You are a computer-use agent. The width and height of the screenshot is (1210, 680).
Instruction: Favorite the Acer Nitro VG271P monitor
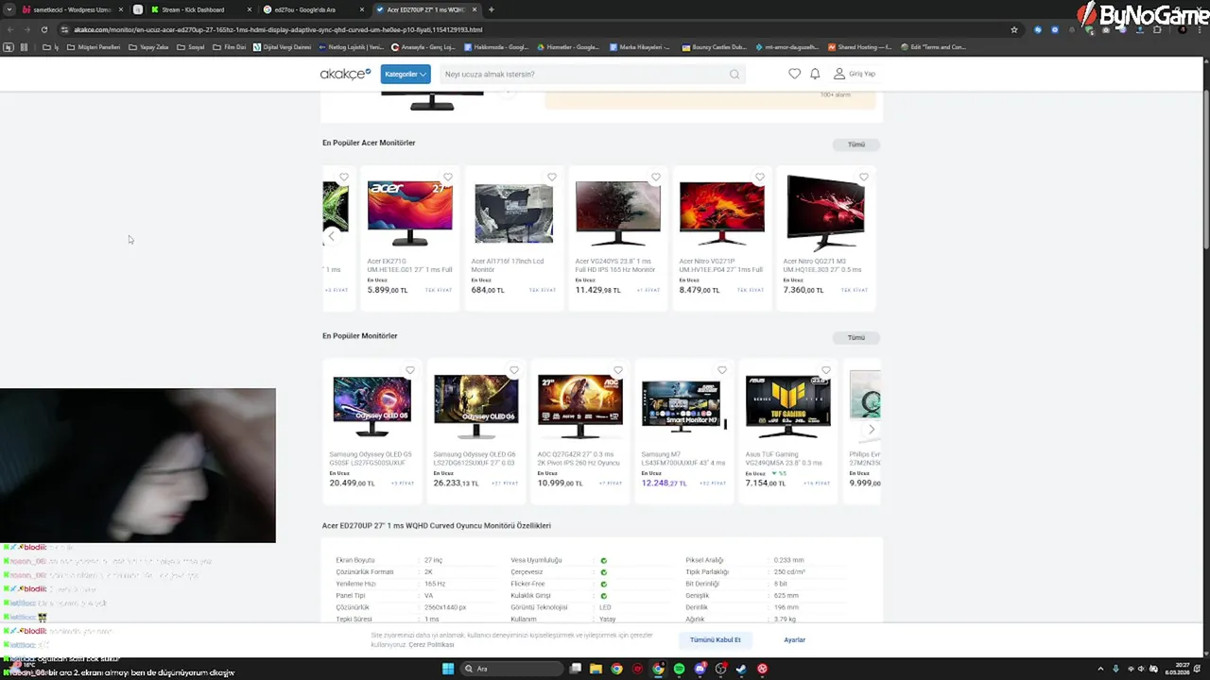pos(760,177)
